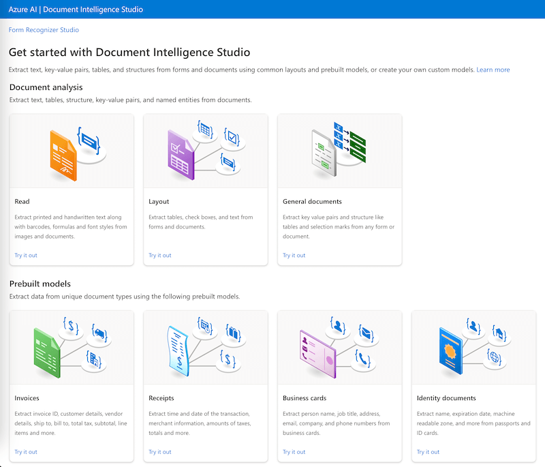Click Try it out under Read
The image size is (545, 467).
(26, 256)
